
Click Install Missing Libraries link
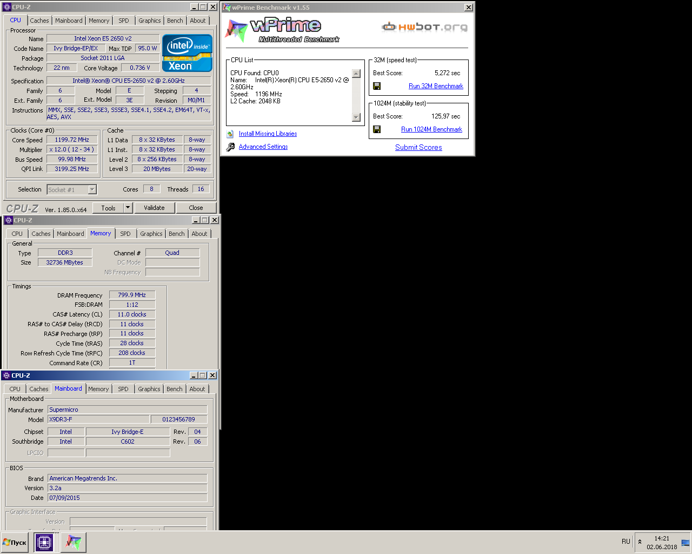(x=268, y=134)
